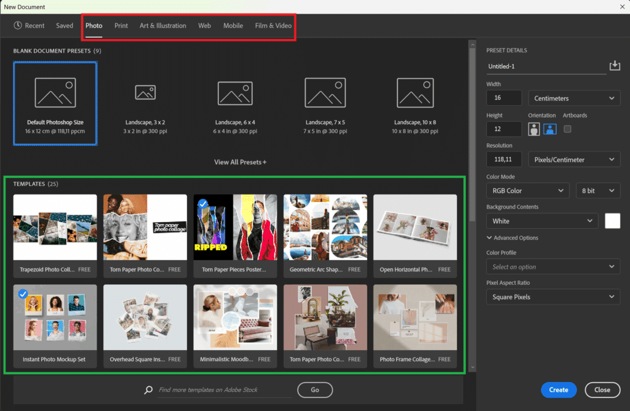This screenshot has height=411, width=630.
Task: Click the Adobe Stock search magnifier icon
Action: click(x=148, y=390)
